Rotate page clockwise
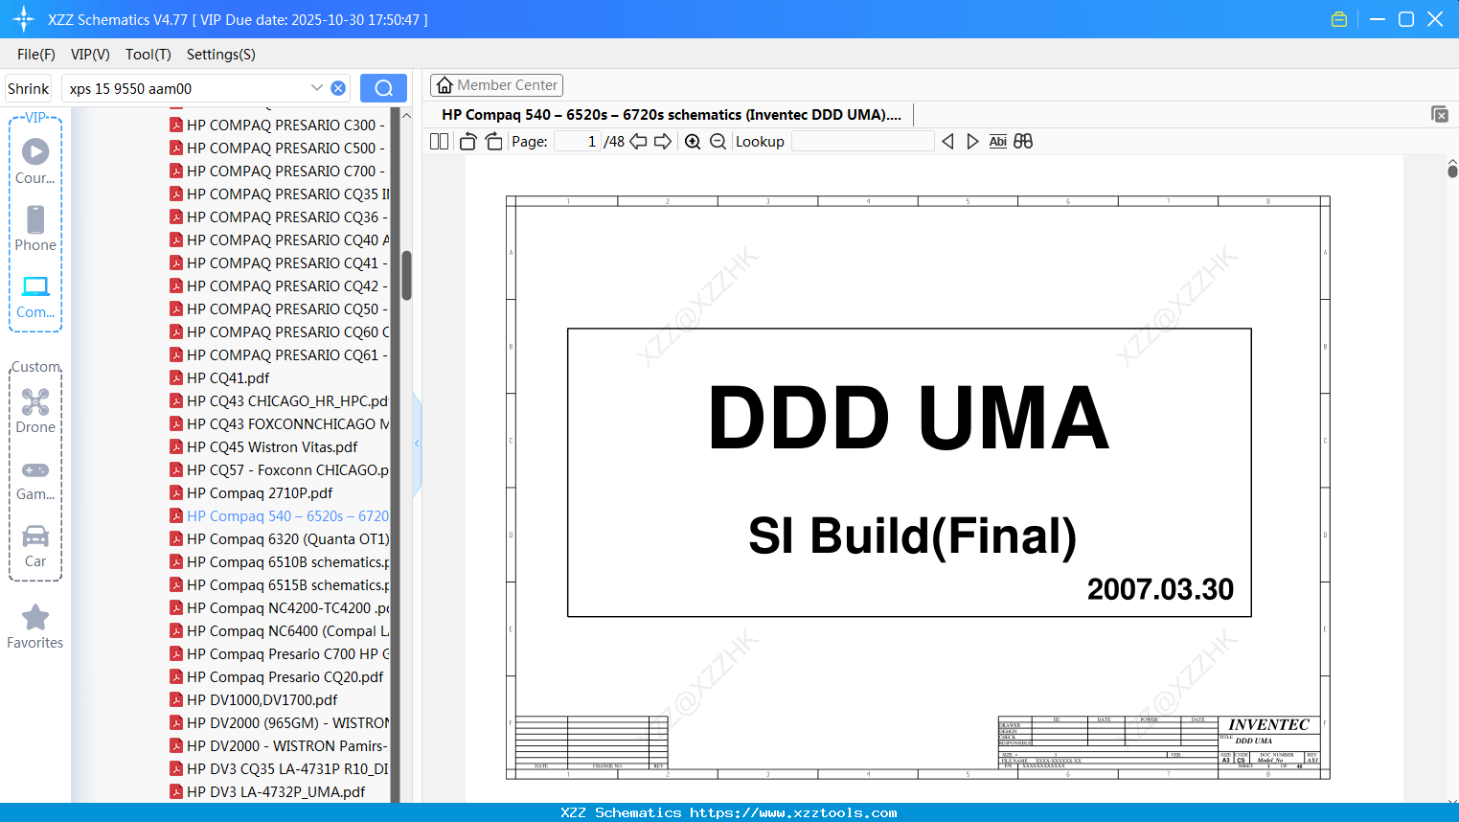This screenshot has width=1459, height=822. point(493,142)
